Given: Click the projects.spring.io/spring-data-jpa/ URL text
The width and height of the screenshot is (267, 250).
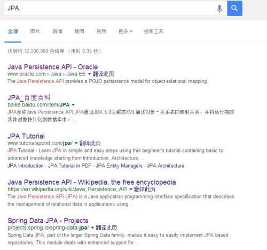Looking at the screenshot, I should pyautogui.click(x=48, y=228).
